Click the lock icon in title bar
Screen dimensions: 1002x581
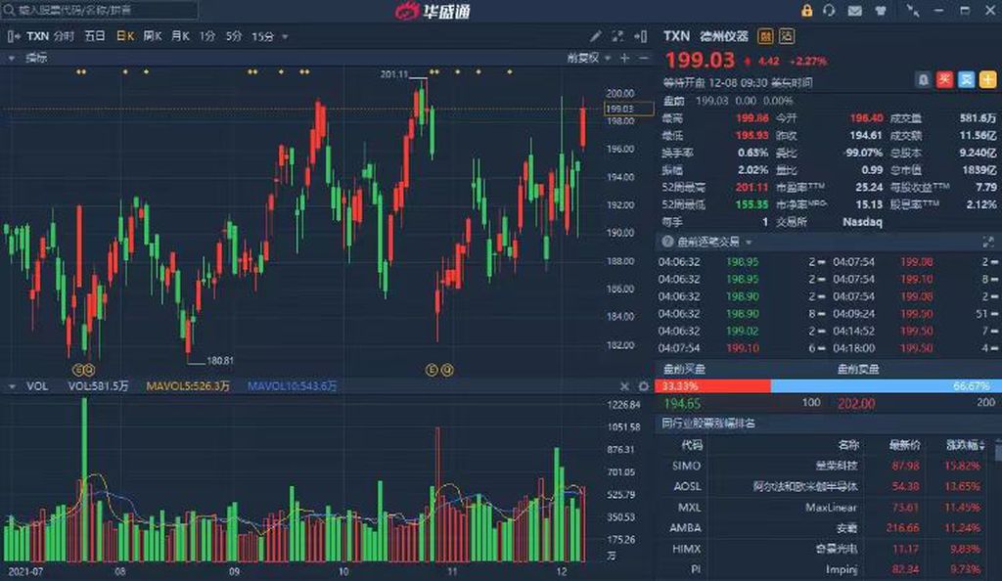(x=806, y=10)
